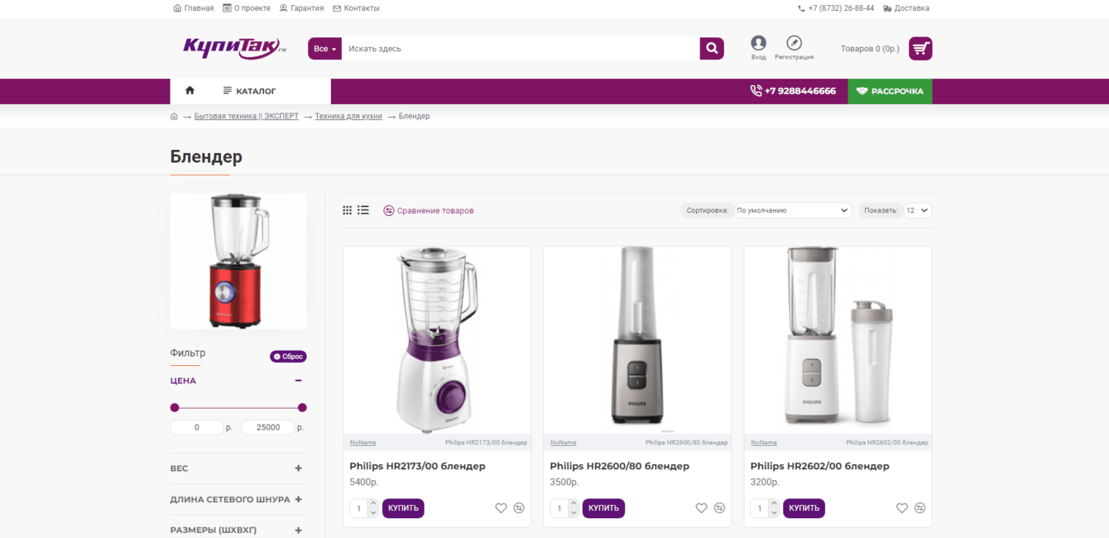1109x538 pixels.
Task: Click the KupiTak site logo
Action: (x=234, y=48)
